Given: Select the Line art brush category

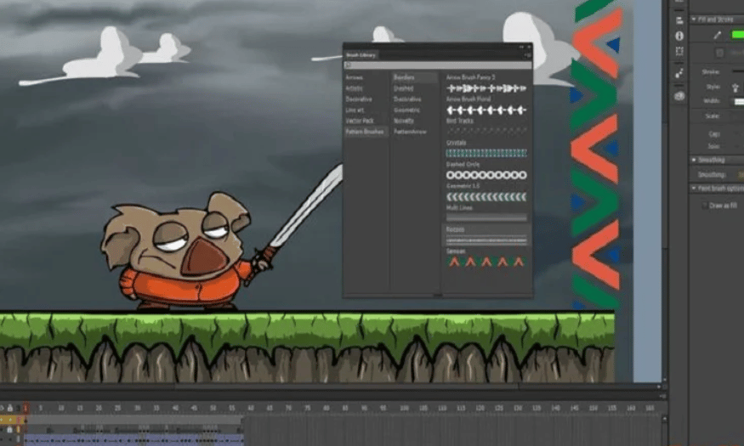Looking at the screenshot, I should click(x=355, y=110).
